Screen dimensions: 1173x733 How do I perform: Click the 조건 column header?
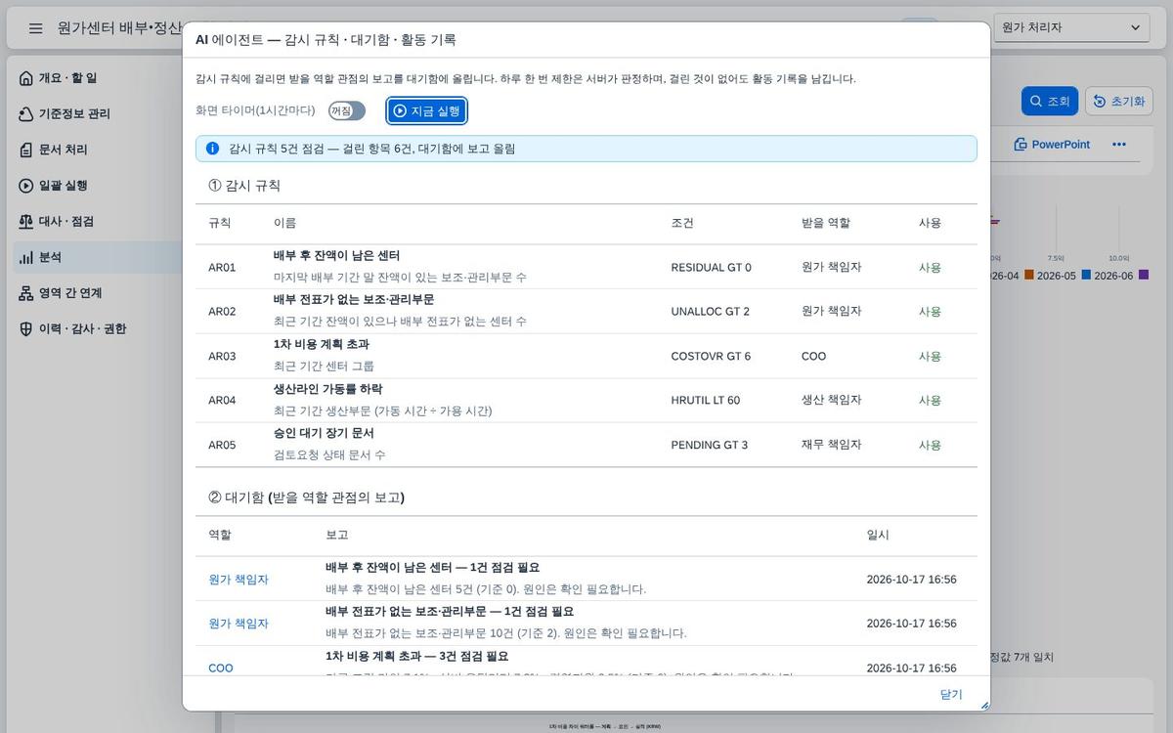point(682,223)
